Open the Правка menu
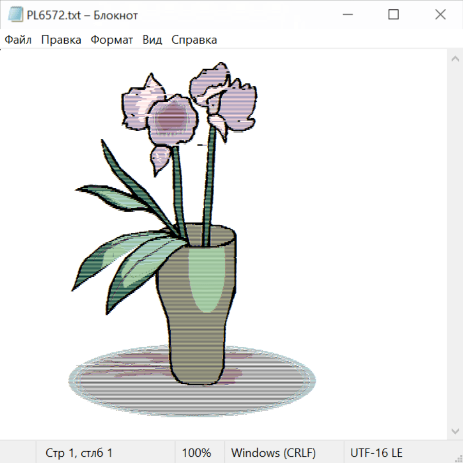Image resolution: width=463 pixels, height=463 pixels. click(x=61, y=40)
